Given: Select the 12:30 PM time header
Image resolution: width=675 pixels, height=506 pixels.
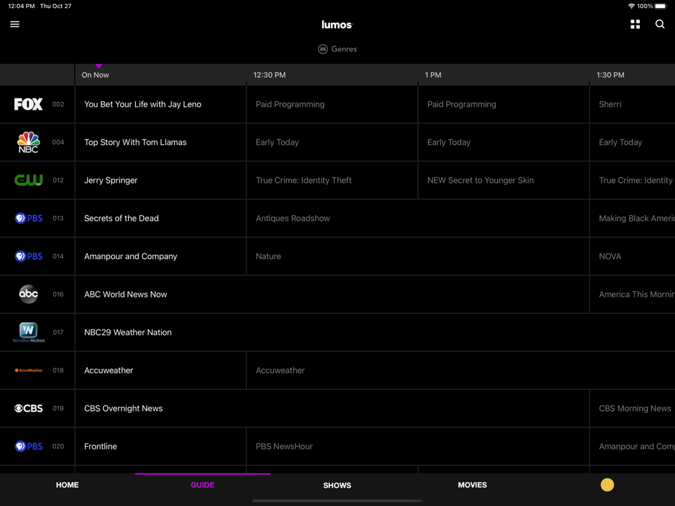Looking at the screenshot, I should 269,75.
